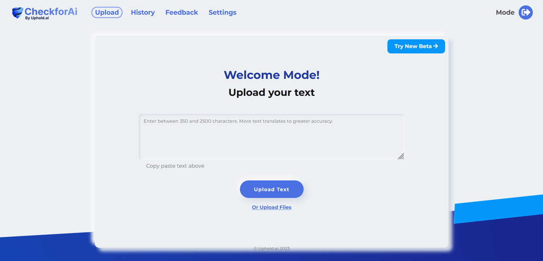Go to the Feedback page

click(x=182, y=12)
